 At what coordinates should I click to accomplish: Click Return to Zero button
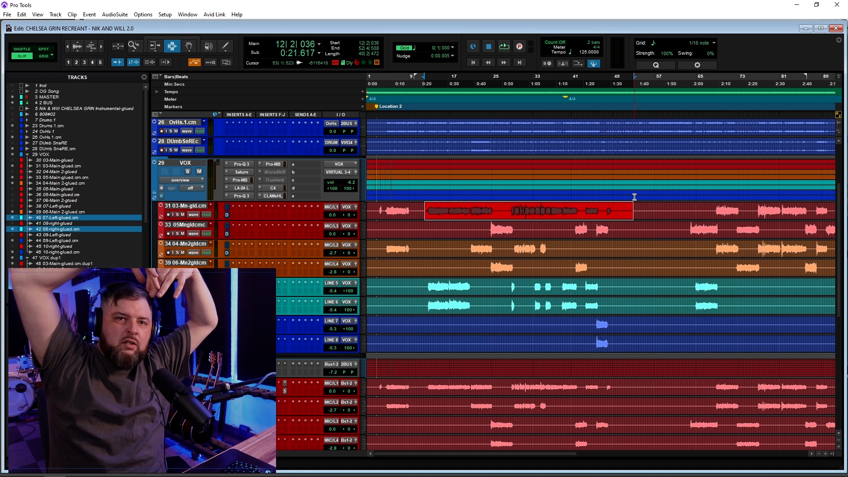coord(473,63)
